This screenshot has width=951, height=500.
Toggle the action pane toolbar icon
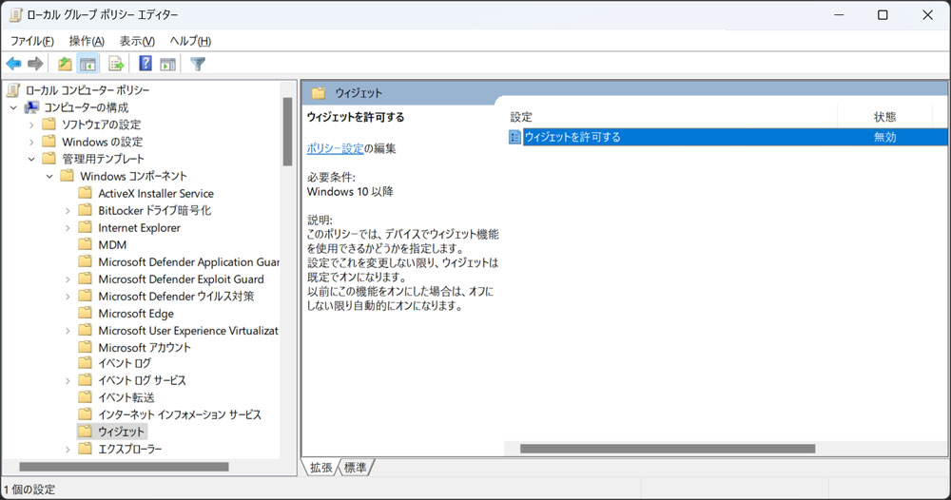(x=168, y=64)
